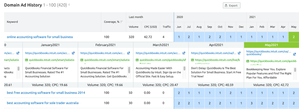This screenshot has width=299, height=109.
Task: Open keyword best accounting software sole trader australia
Action: point(43,103)
